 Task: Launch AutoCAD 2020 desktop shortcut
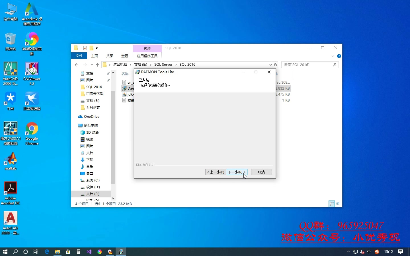[x=11, y=223]
